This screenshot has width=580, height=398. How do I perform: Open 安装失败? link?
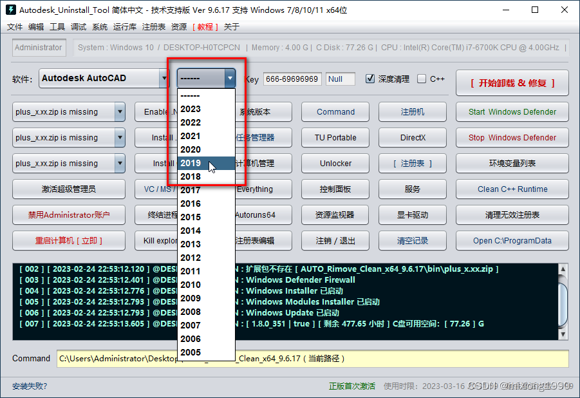[x=30, y=386]
